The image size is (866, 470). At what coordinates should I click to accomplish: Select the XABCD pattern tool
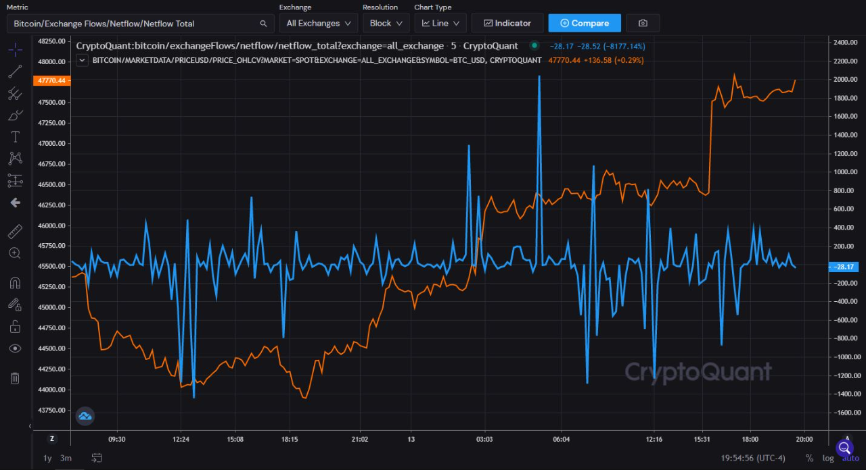coord(14,158)
